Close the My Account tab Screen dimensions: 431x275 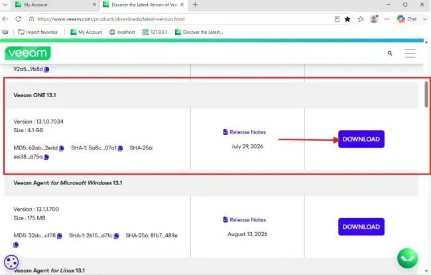(x=94, y=5)
